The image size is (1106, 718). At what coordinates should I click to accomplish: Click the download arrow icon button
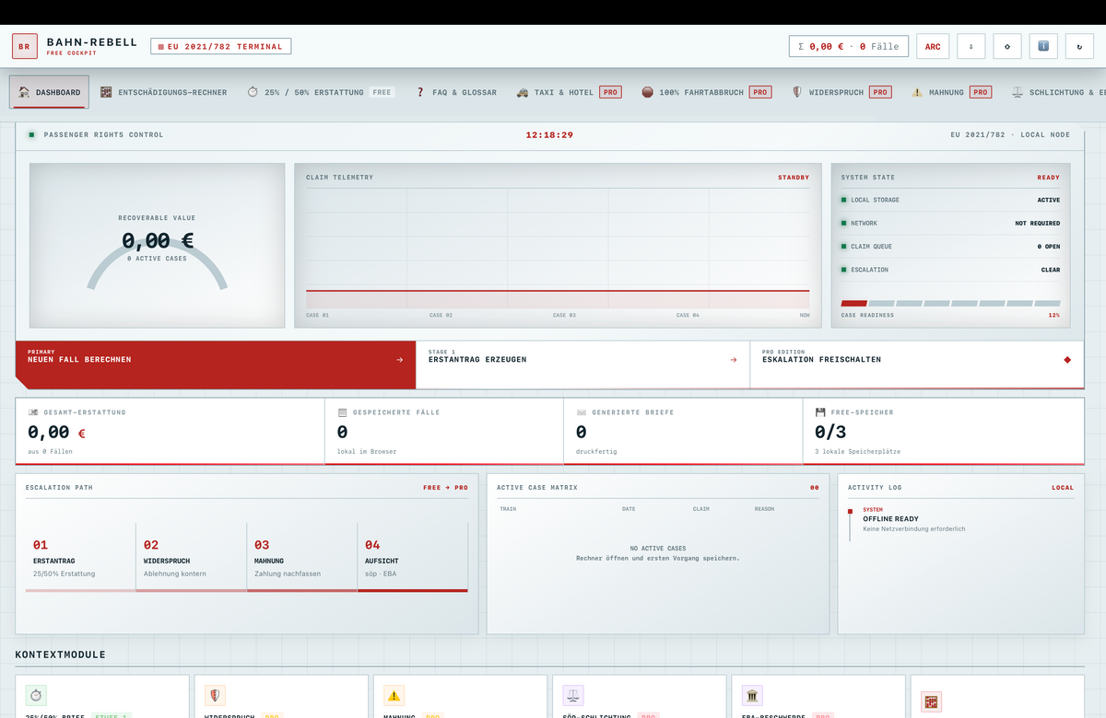click(x=971, y=46)
